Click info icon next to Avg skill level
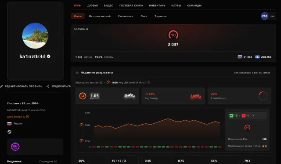This screenshot has width=281, height=164. [x=148, y=83]
